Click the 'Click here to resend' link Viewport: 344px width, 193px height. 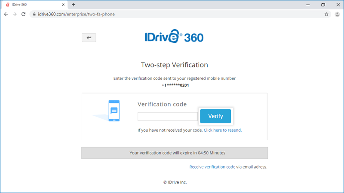click(x=223, y=130)
